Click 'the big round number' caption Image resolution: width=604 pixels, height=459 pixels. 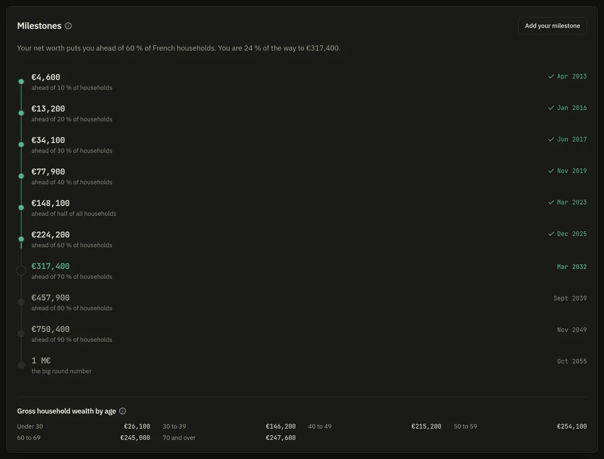(x=61, y=371)
